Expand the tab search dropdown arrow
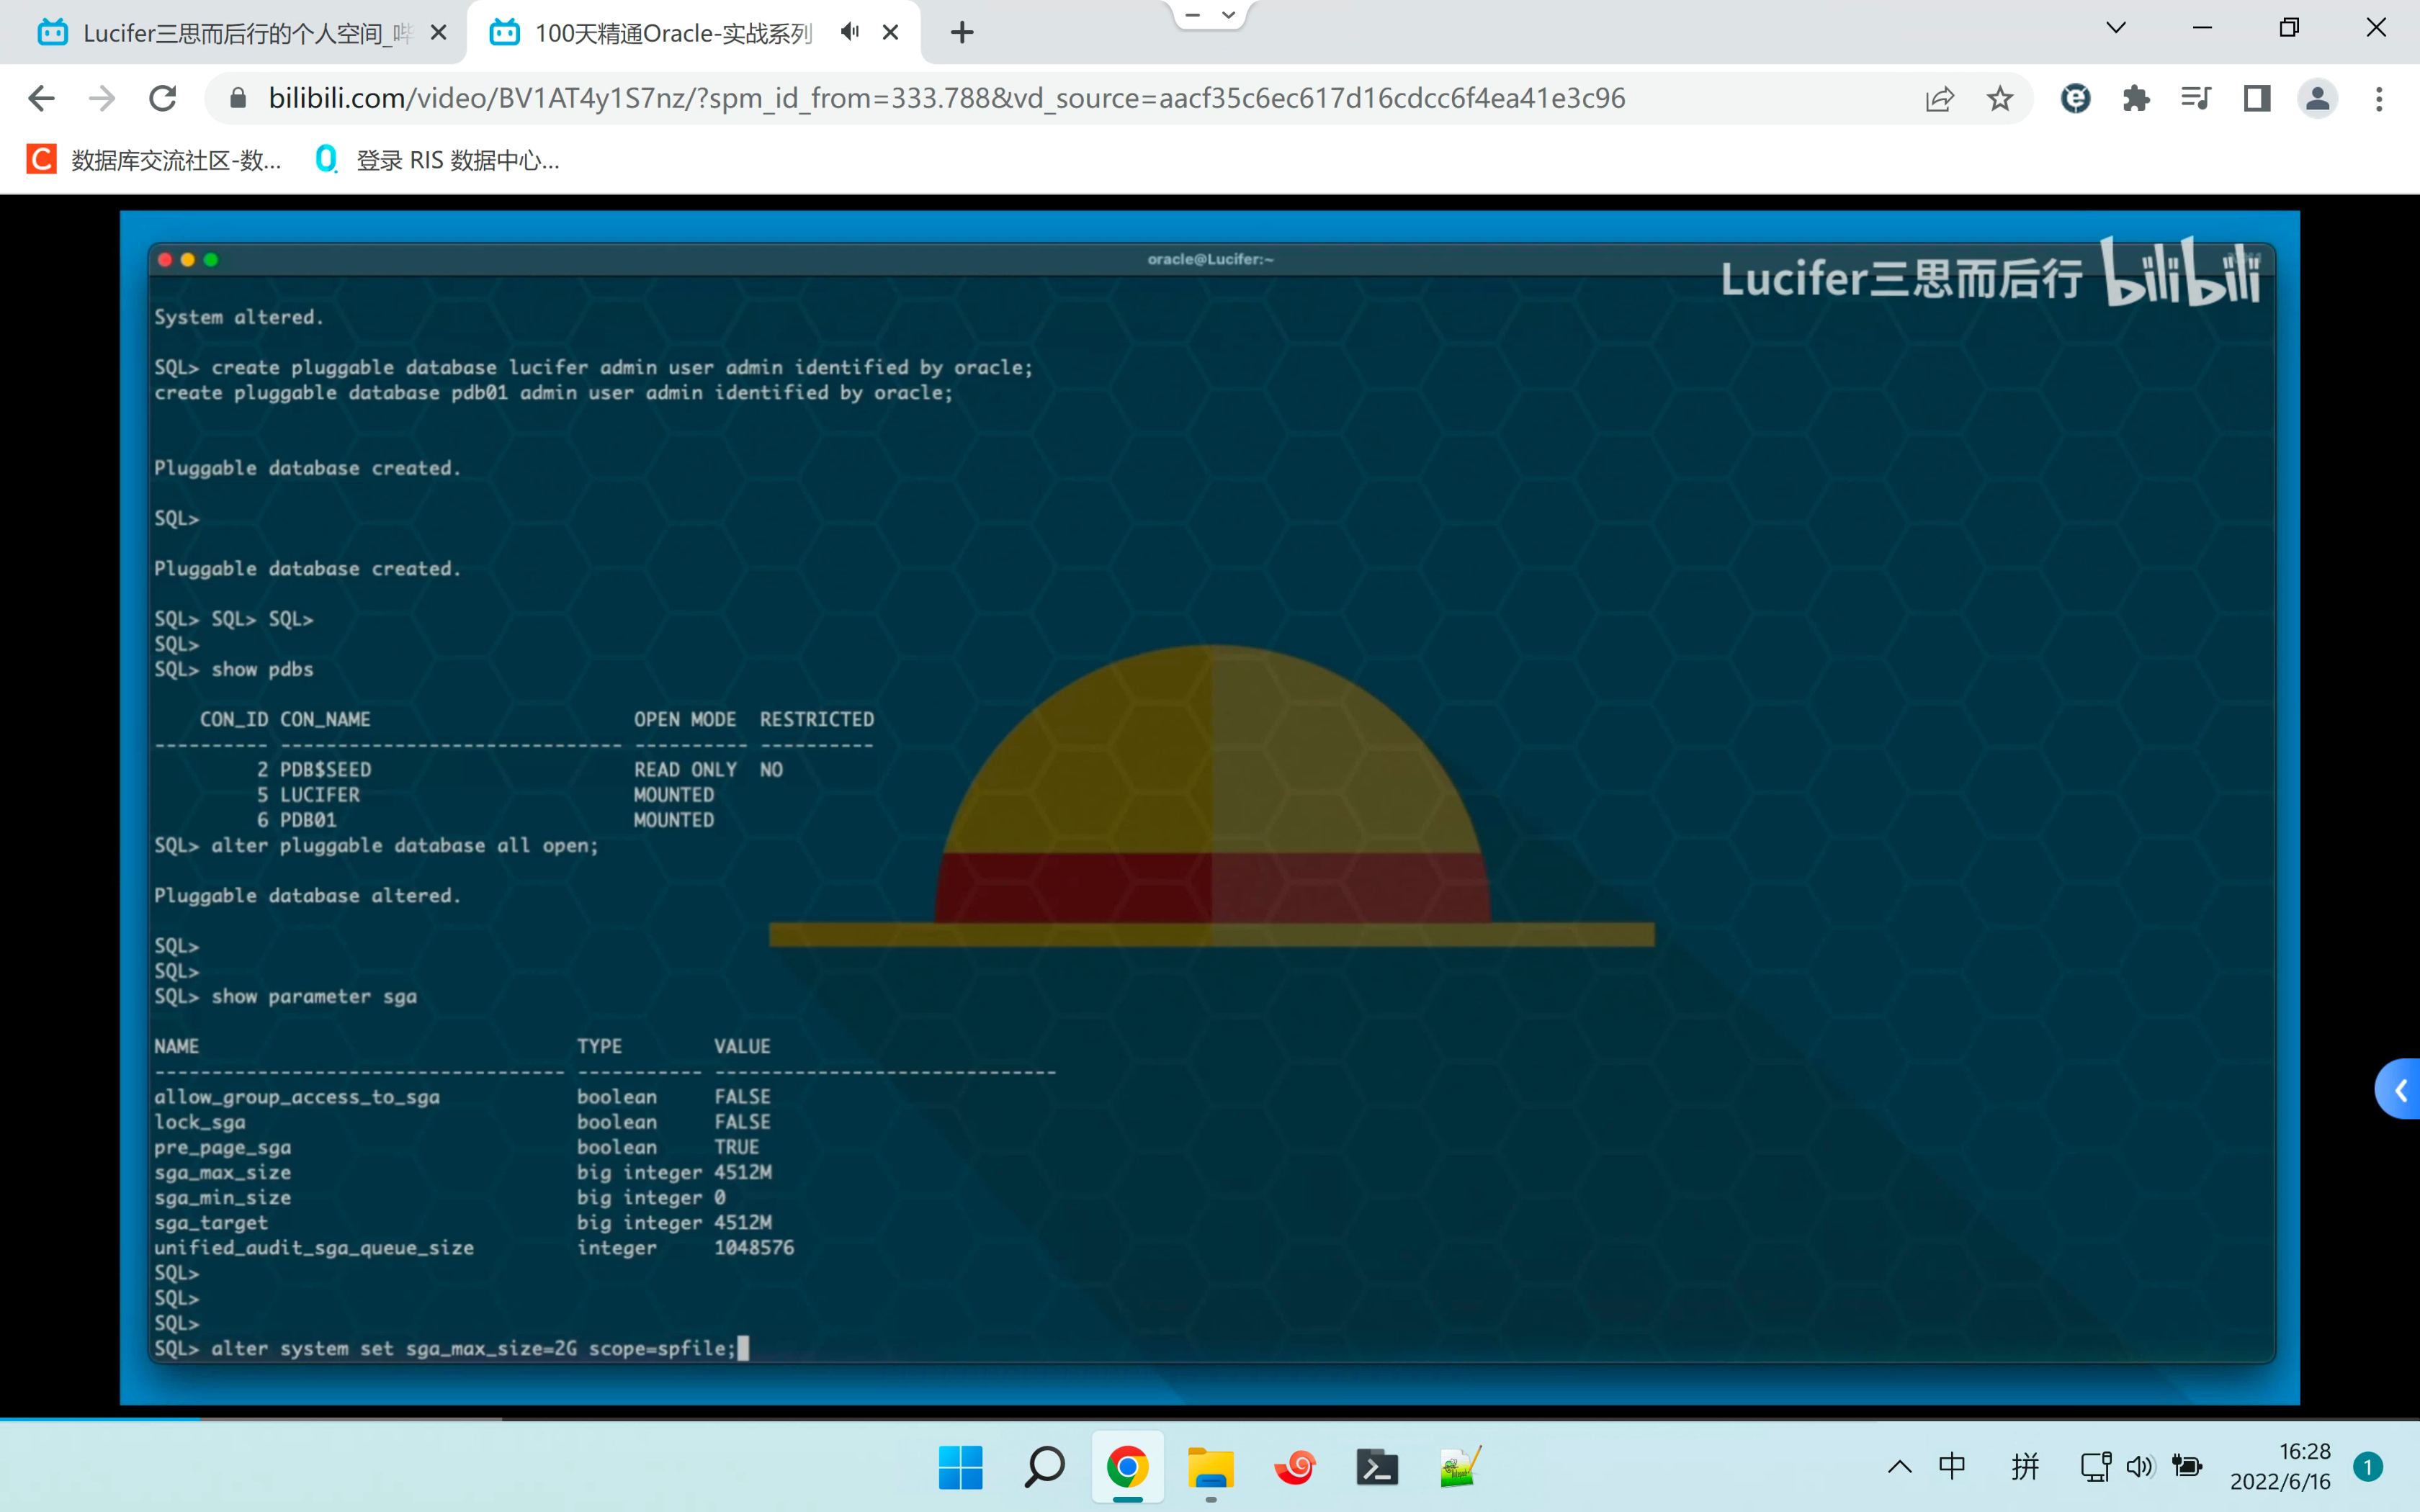The width and height of the screenshot is (2420, 1512). 2116,28
